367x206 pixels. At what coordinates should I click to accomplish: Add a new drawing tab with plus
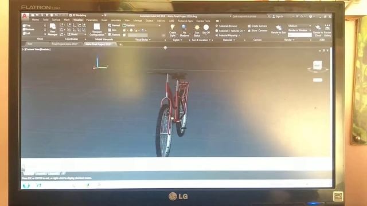click(x=120, y=45)
